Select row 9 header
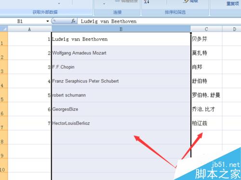Viewport: 241px width, 180px height. pos(4,151)
